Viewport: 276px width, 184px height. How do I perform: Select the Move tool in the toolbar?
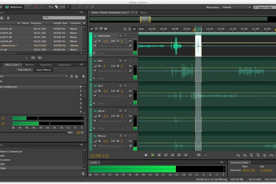pos(51,7)
